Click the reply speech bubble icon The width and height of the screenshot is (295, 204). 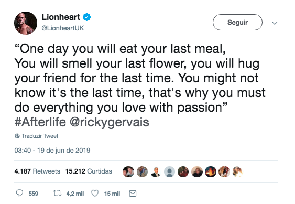click(x=19, y=193)
